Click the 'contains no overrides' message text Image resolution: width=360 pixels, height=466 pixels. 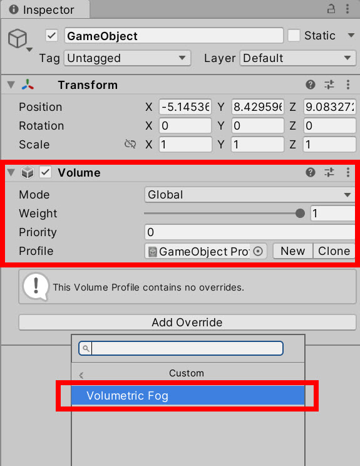[x=148, y=287]
